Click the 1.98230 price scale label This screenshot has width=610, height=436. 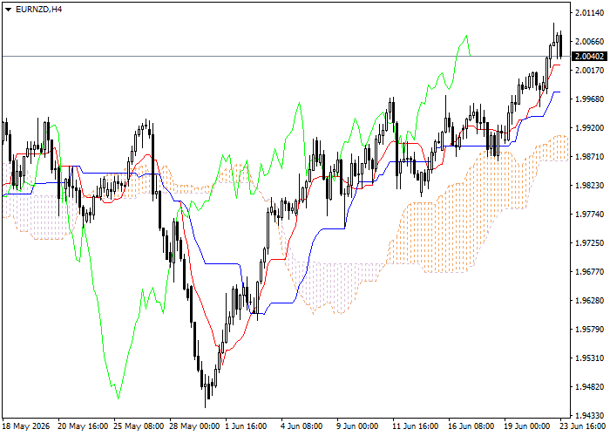tap(589, 186)
